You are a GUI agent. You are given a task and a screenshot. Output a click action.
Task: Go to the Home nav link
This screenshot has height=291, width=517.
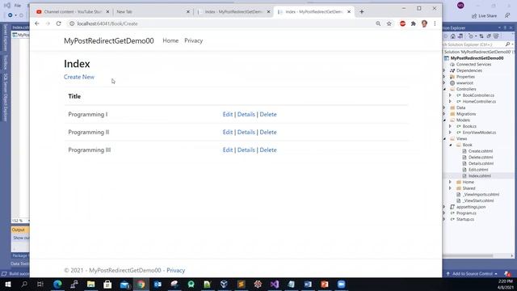click(x=170, y=40)
